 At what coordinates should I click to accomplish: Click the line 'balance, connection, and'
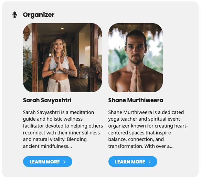[136, 139]
